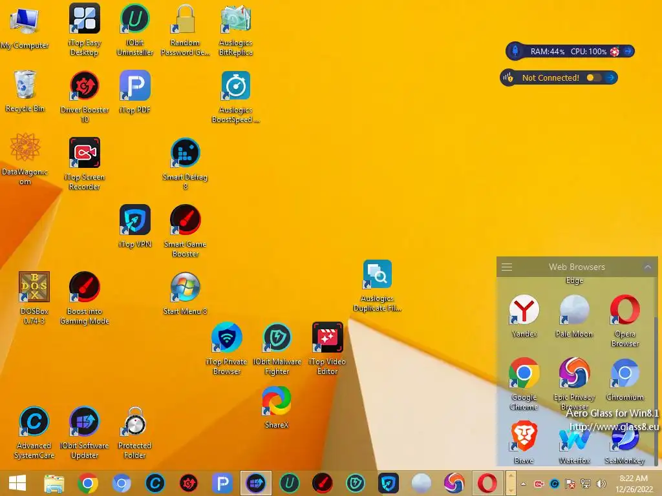The image size is (662, 496).
Task: Open Auslogics Duplicate File Finder icon
Action: [377, 285]
